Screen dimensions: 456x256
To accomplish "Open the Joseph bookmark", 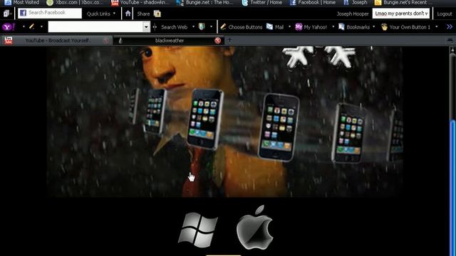I will pos(356,3).
